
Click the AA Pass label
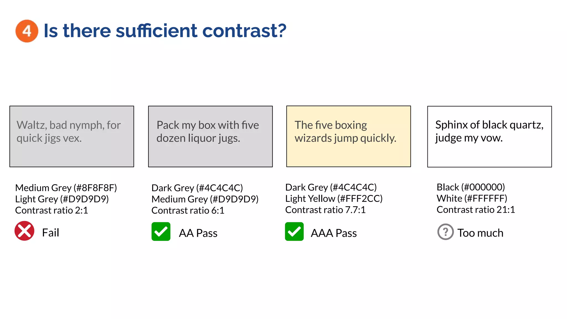click(198, 233)
